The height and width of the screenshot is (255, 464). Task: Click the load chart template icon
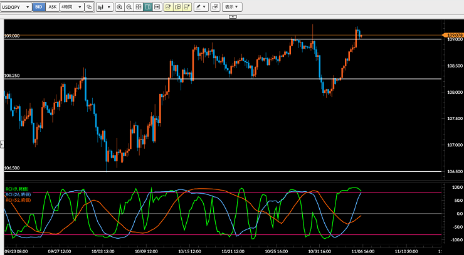(177, 7)
